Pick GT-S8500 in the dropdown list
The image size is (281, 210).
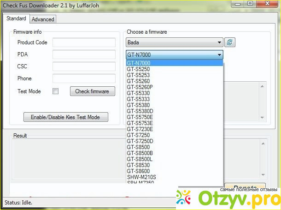[x=138, y=147]
